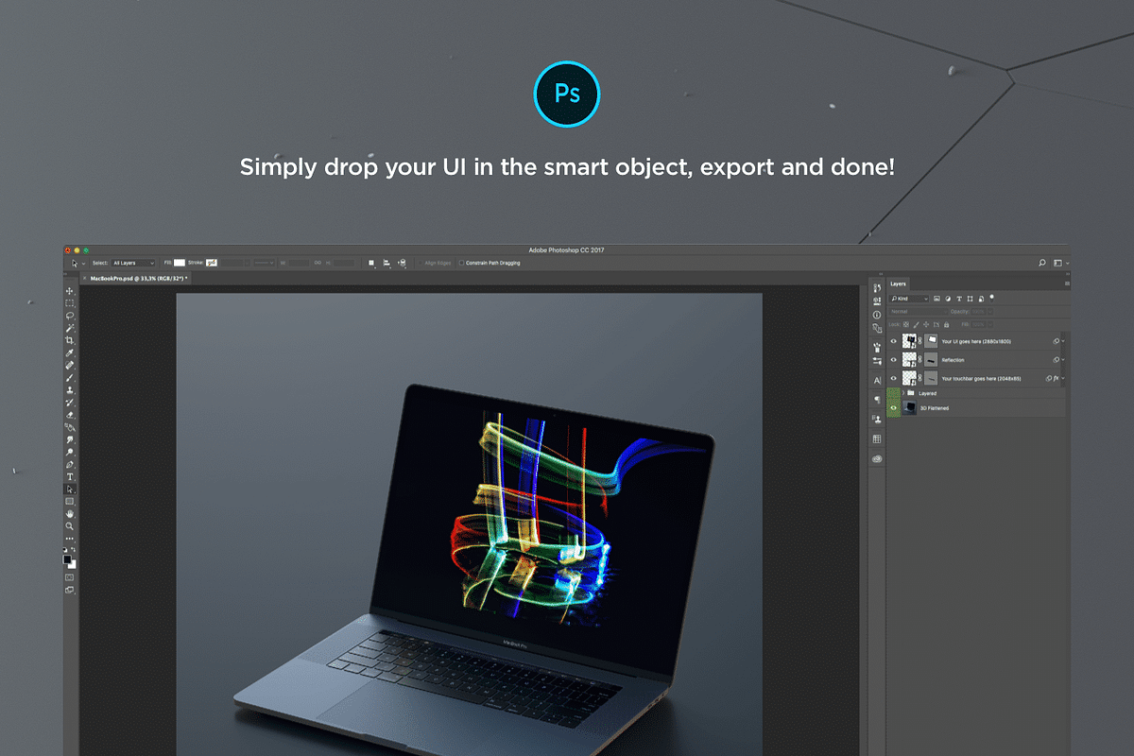Select the Eyedropper tool
Viewport: 1134px width, 756px height.
69,352
